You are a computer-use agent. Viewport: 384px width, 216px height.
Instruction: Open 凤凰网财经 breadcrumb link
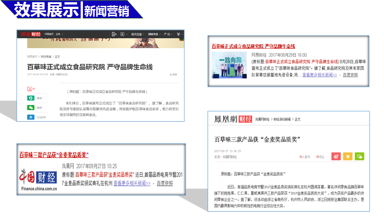pyautogui.click(x=262, y=119)
